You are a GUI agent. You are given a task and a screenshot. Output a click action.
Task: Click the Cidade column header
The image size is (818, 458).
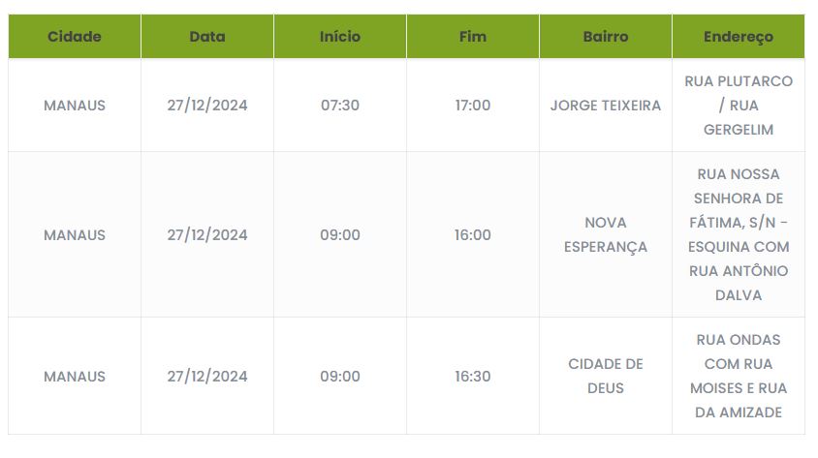(x=75, y=37)
